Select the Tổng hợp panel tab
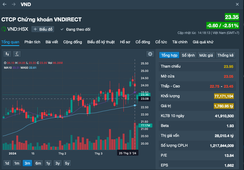Image resolution: width=244 pixels, height=170 pixels. click(x=169, y=55)
